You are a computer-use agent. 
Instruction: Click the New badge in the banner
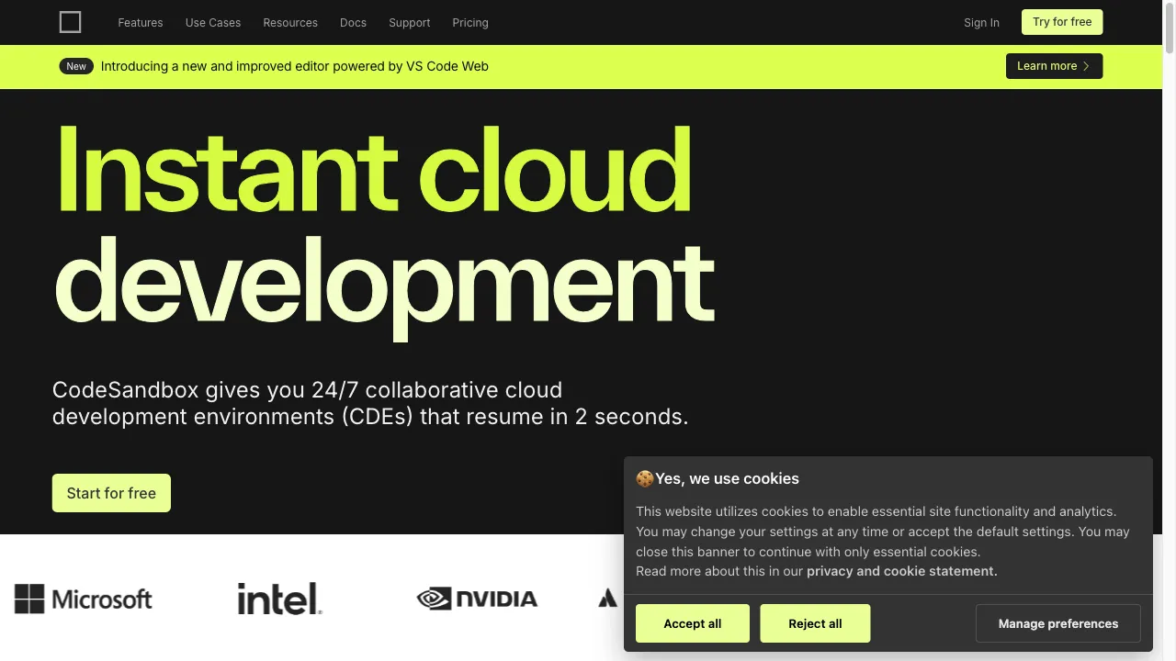(76, 66)
